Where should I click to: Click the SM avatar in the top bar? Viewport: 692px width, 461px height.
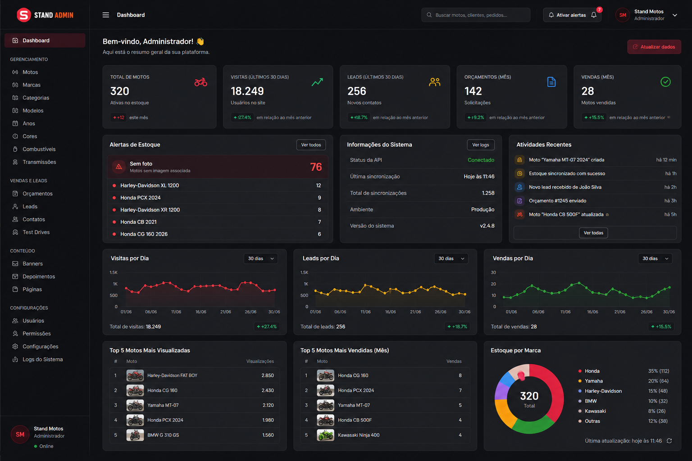623,15
